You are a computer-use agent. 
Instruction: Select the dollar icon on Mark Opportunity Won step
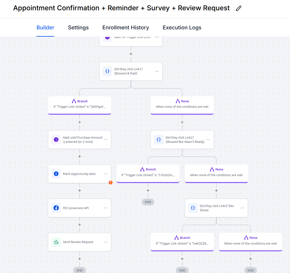click(56, 174)
